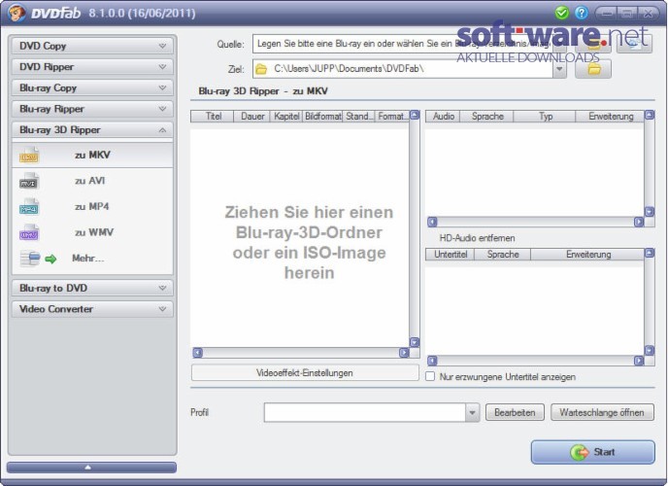
Task: Expand the Blu-ray Copy section
Action: [92, 87]
